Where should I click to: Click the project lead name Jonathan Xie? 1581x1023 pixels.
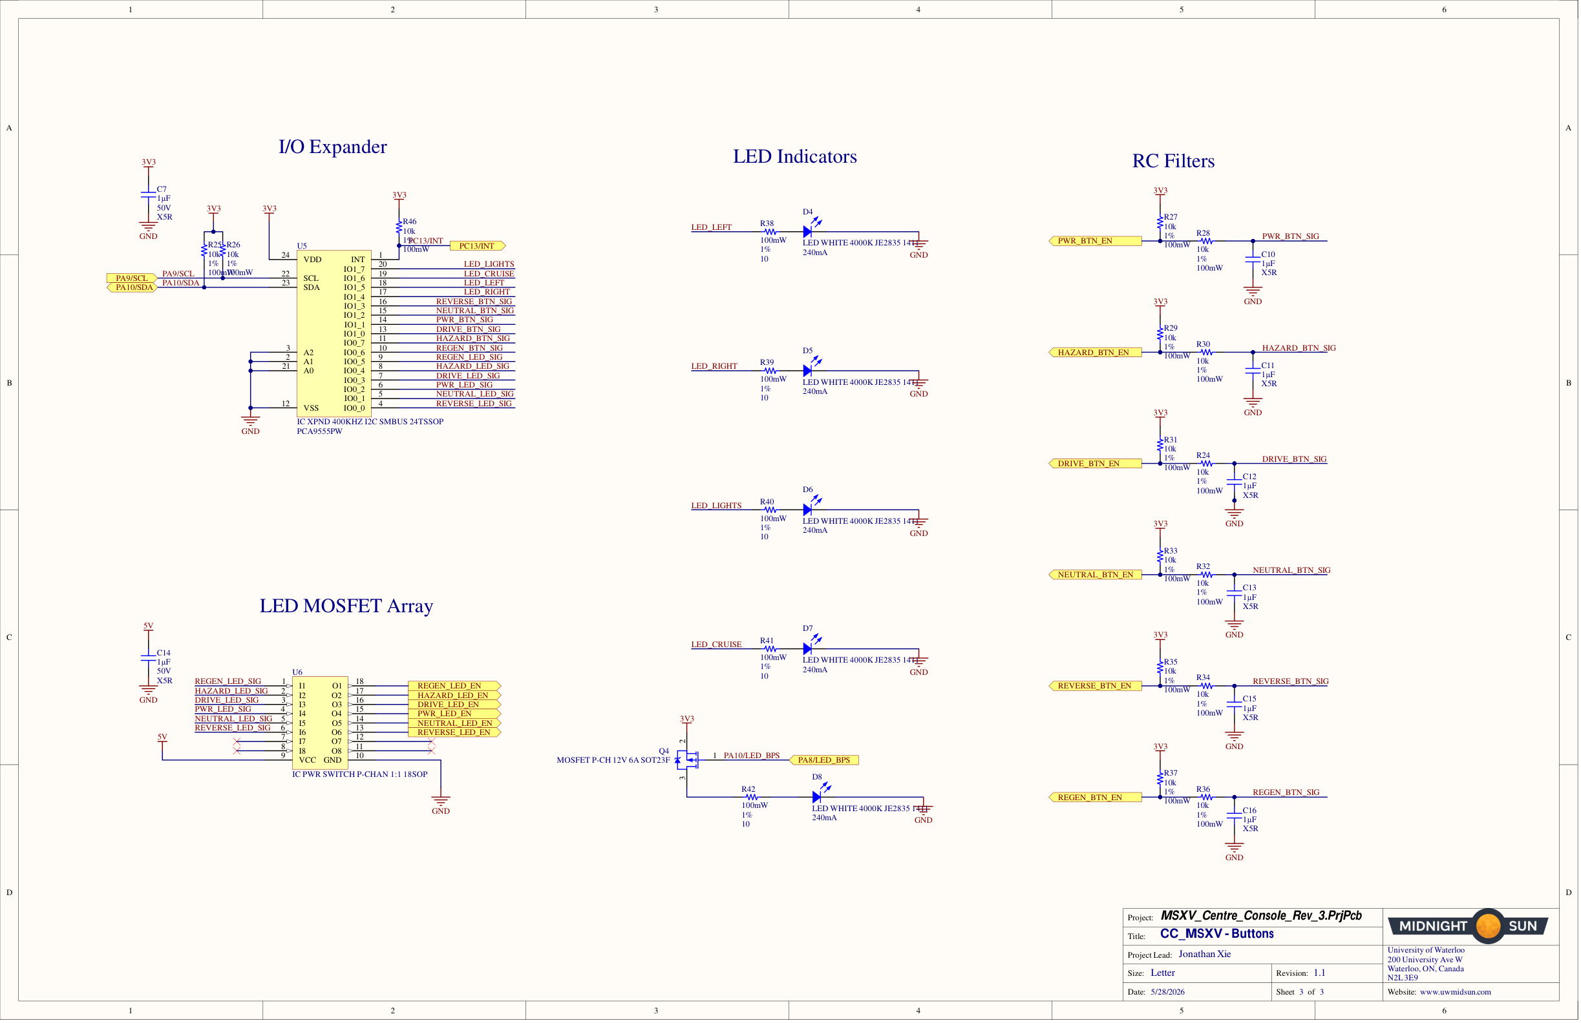coord(1204,954)
